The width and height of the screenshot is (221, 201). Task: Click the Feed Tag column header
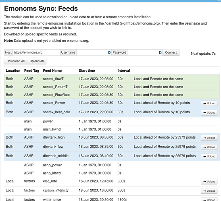point(31,70)
